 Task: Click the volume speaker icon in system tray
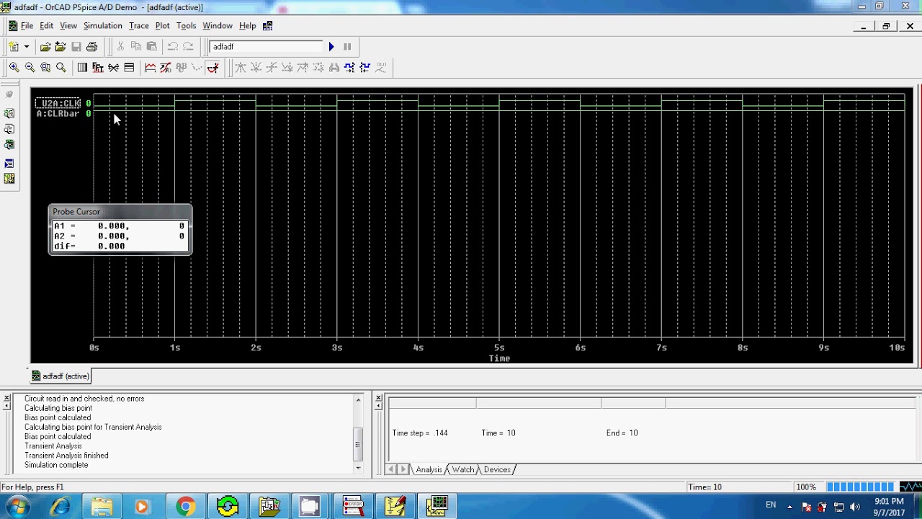pos(855,507)
